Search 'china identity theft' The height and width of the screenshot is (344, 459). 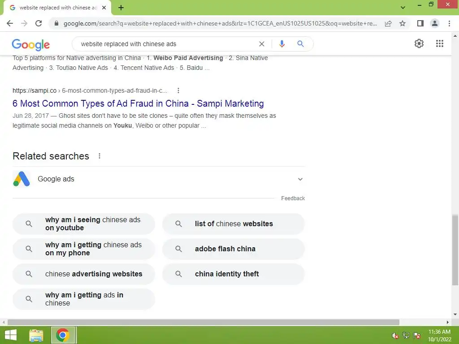pyautogui.click(x=234, y=274)
